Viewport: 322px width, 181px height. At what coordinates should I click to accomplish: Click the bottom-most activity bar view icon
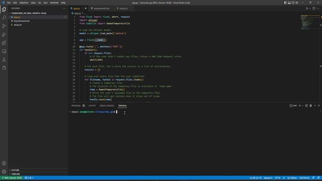click(x=4, y=68)
